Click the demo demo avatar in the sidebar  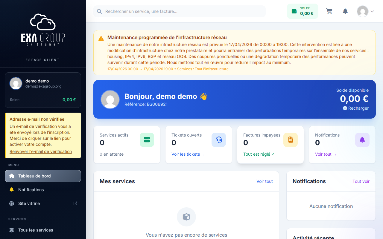(x=16, y=83)
